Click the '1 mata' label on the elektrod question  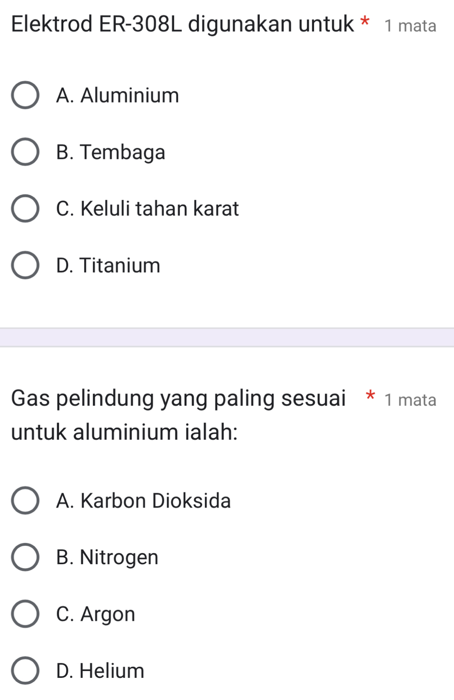pos(410,26)
